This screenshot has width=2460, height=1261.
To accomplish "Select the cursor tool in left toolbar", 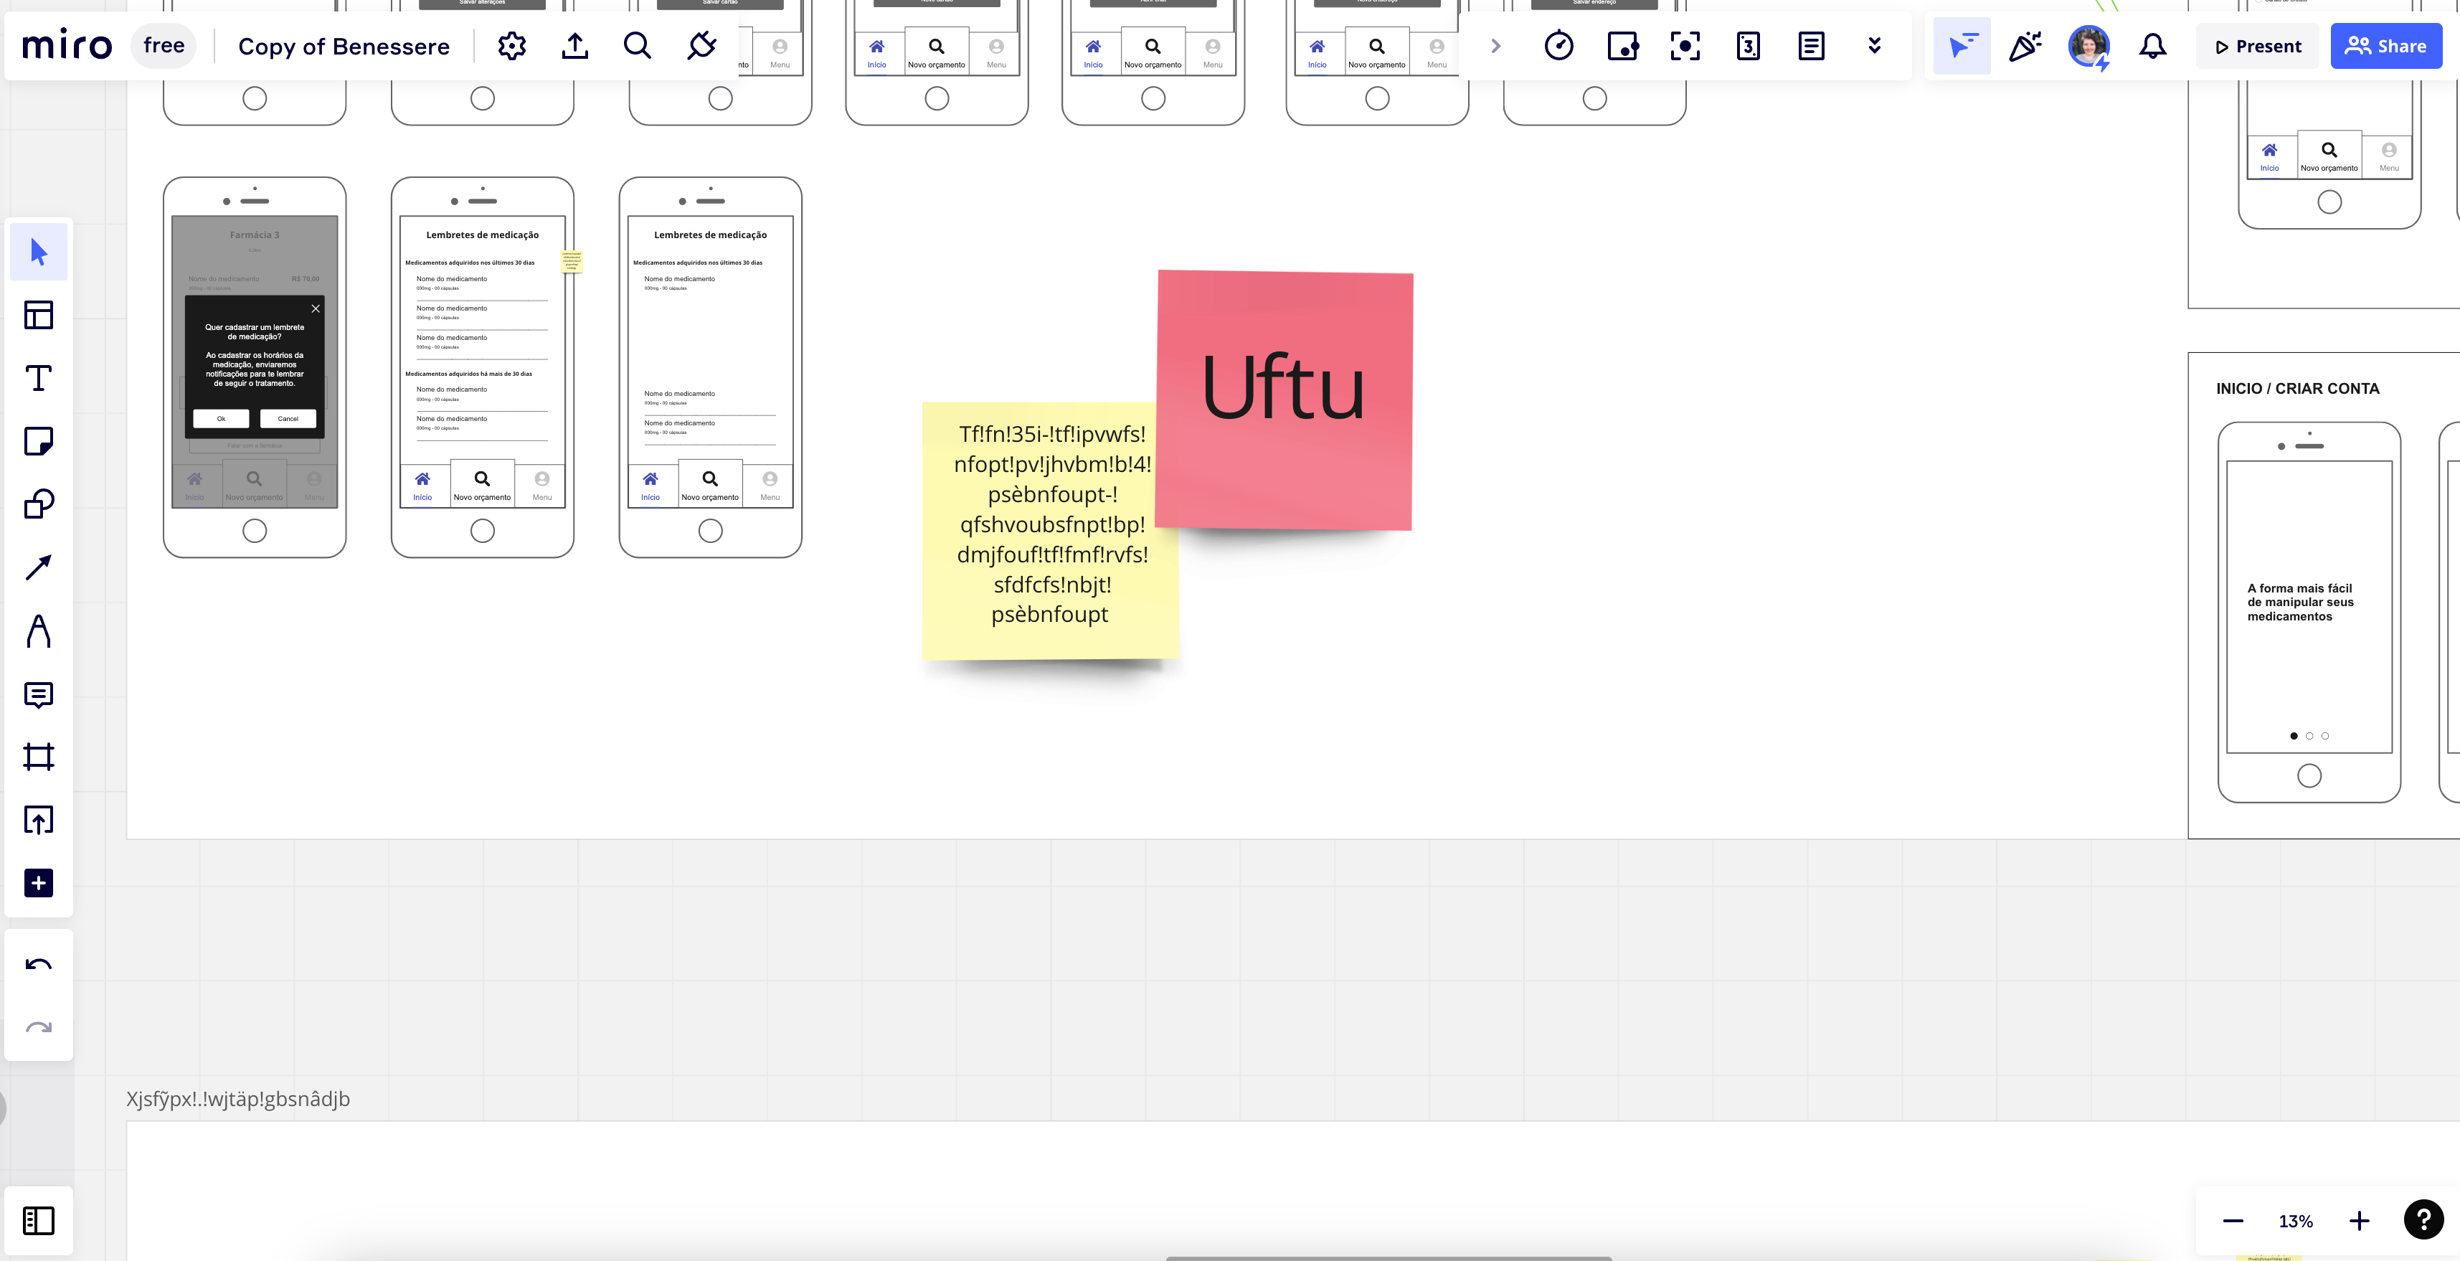I will click(x=38, y=251).
